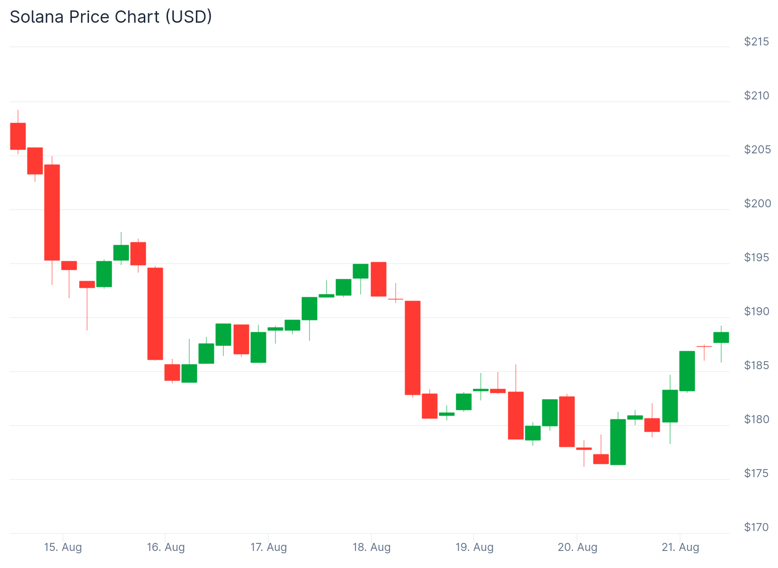Screen dimensions: 778x568
Task: Select the last green candle at far right
Action: [721, 337]
